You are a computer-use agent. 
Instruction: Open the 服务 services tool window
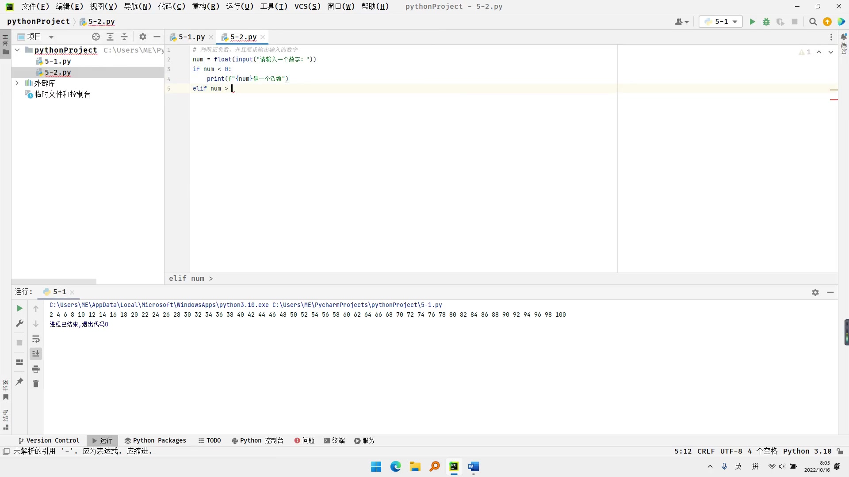[x=364, y=440]
